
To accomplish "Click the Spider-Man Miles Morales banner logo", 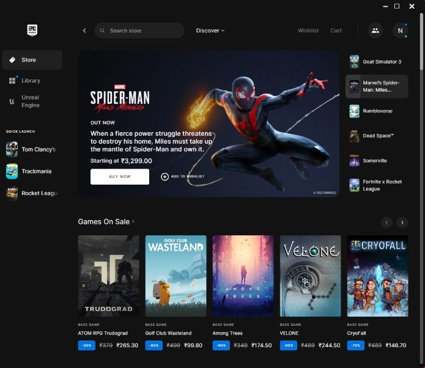I will click(119, 98).
